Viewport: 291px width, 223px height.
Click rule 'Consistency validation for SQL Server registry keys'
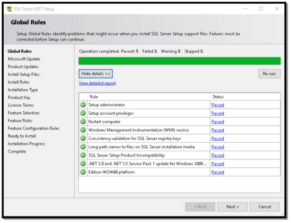tap(135, 139)
